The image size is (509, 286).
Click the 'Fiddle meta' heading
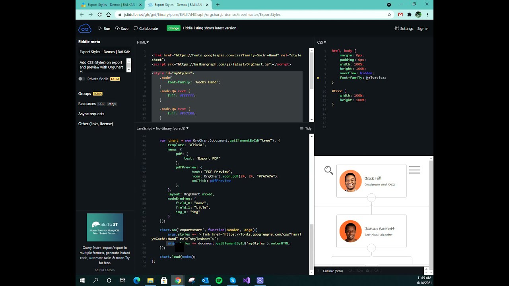89,42
